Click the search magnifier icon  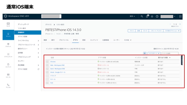[x=142, y=16]
